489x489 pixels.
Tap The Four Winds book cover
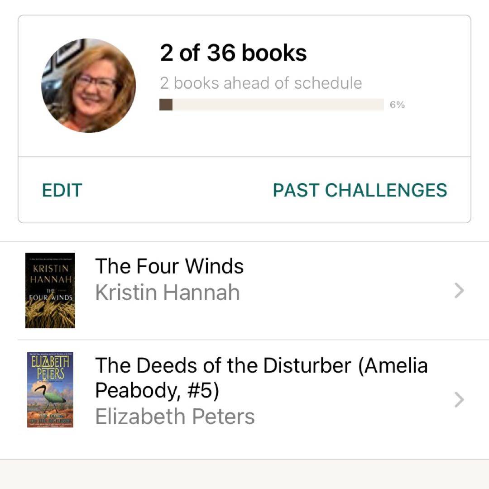(x=50, y=290)
